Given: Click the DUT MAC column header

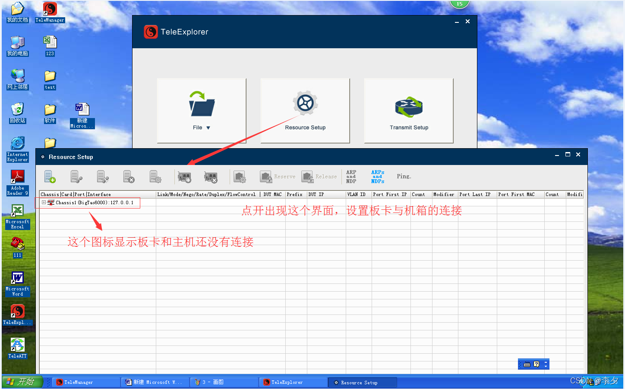Looking at the screenshot, I should (x=272, y=195).
